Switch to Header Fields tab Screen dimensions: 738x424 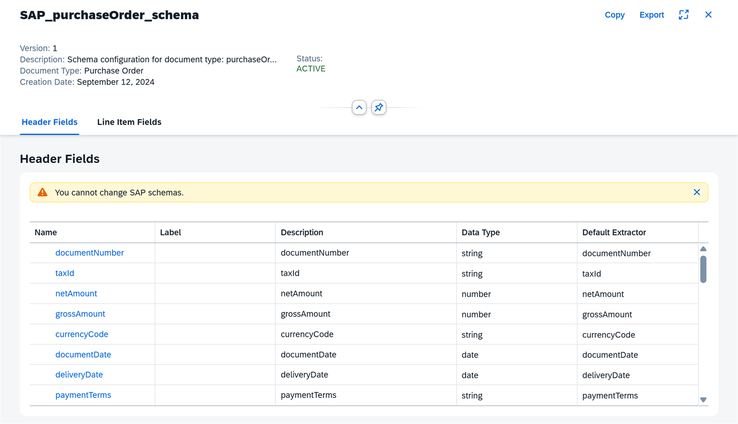tap(49, 122)
